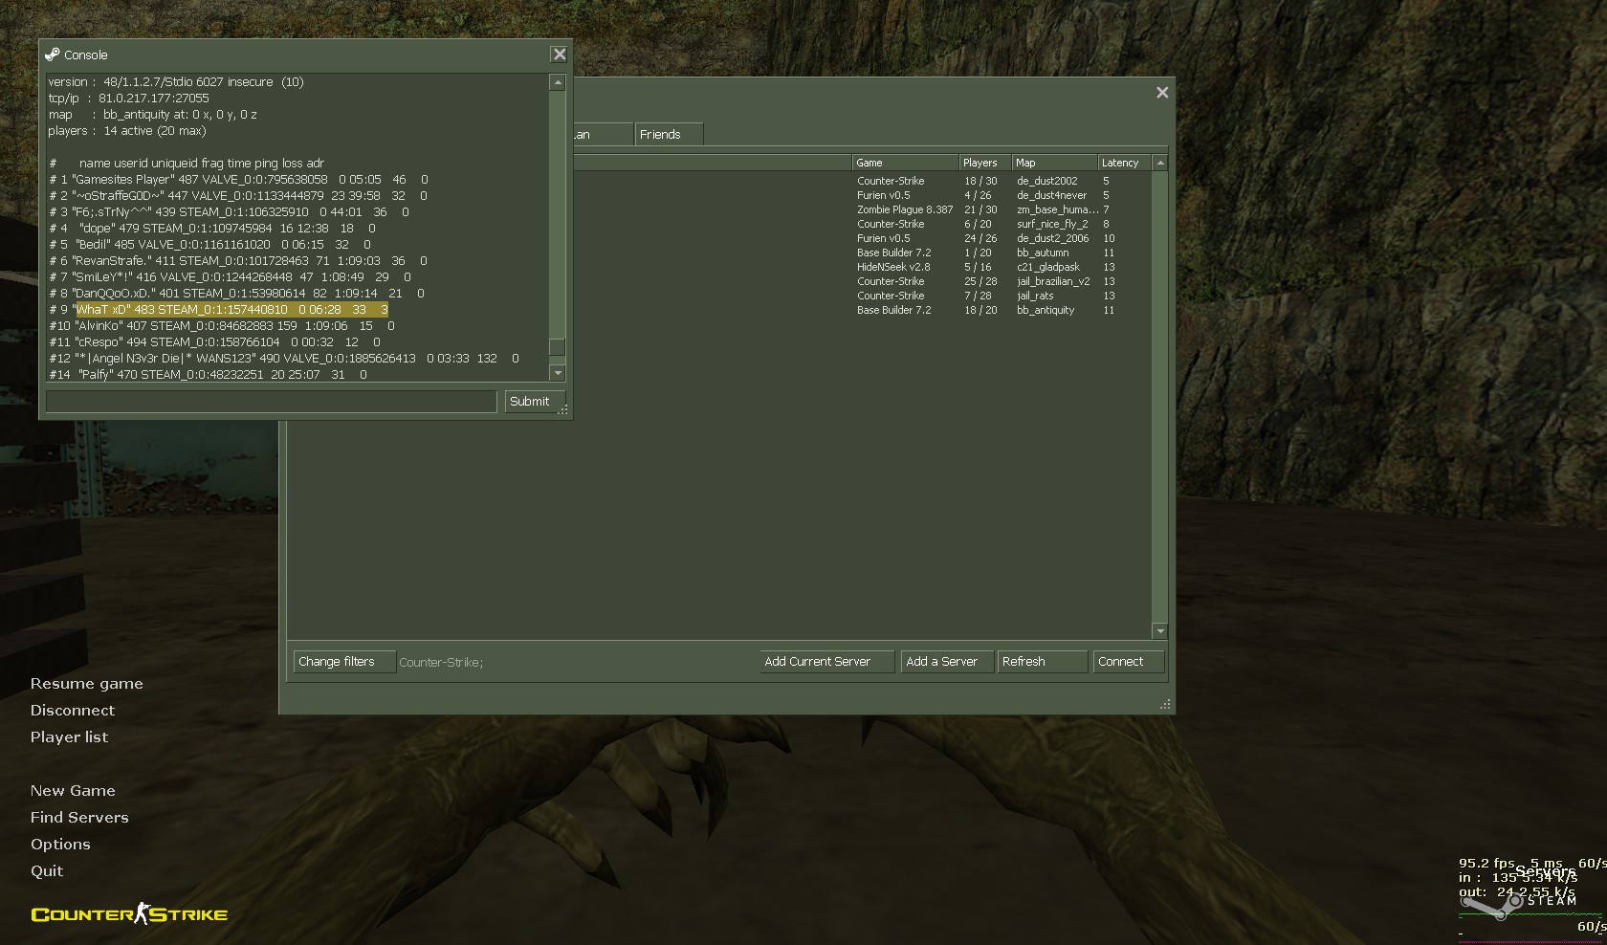
Task: Click the console resize grip
Action: coord(563,409)
